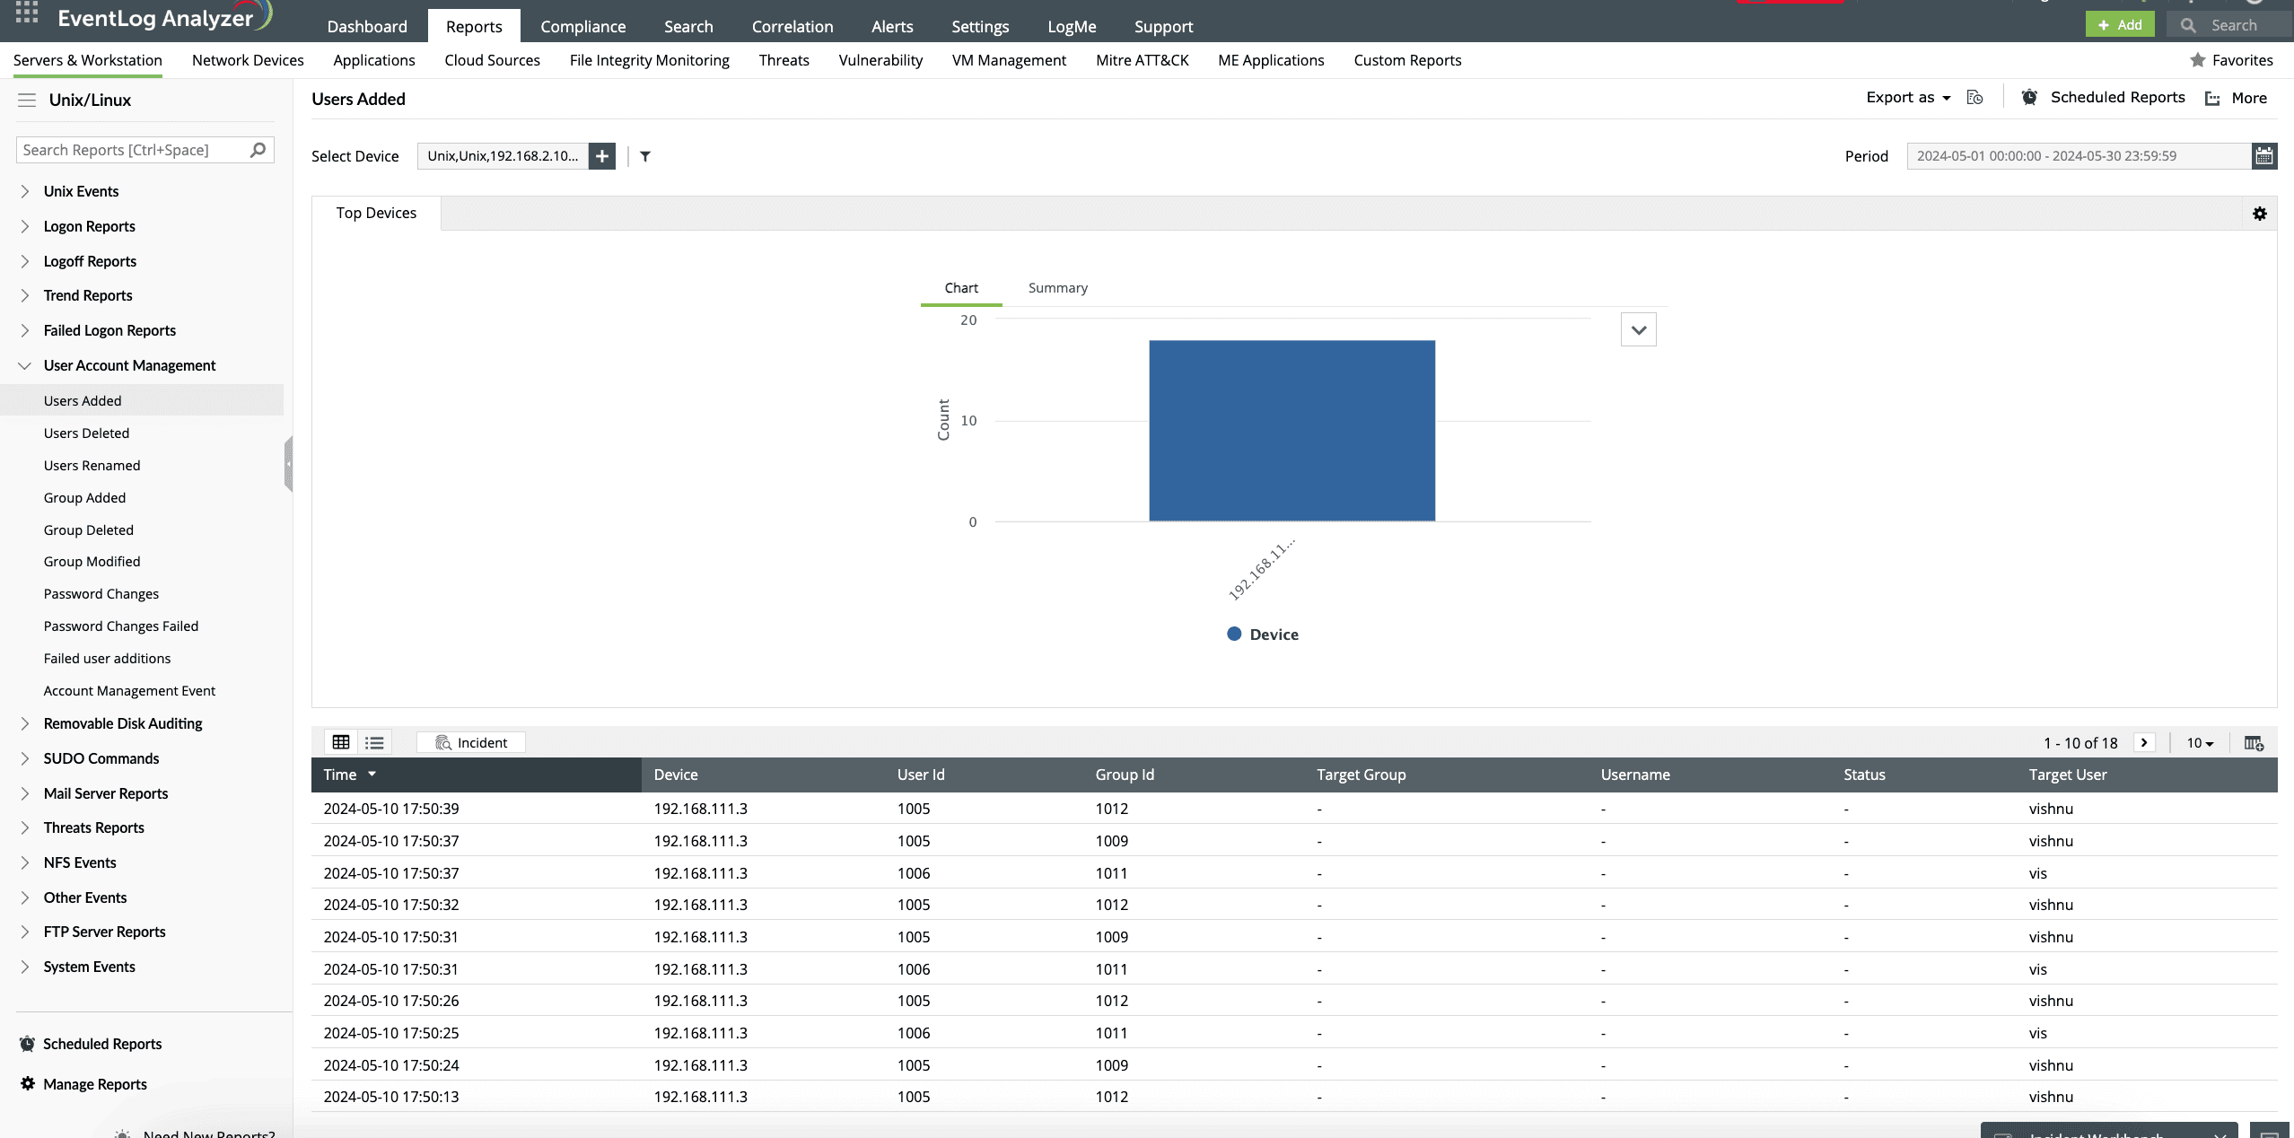Screen dimensions: 2294x1138
Task: Toggle the Device legend series
Action: 1263,635
